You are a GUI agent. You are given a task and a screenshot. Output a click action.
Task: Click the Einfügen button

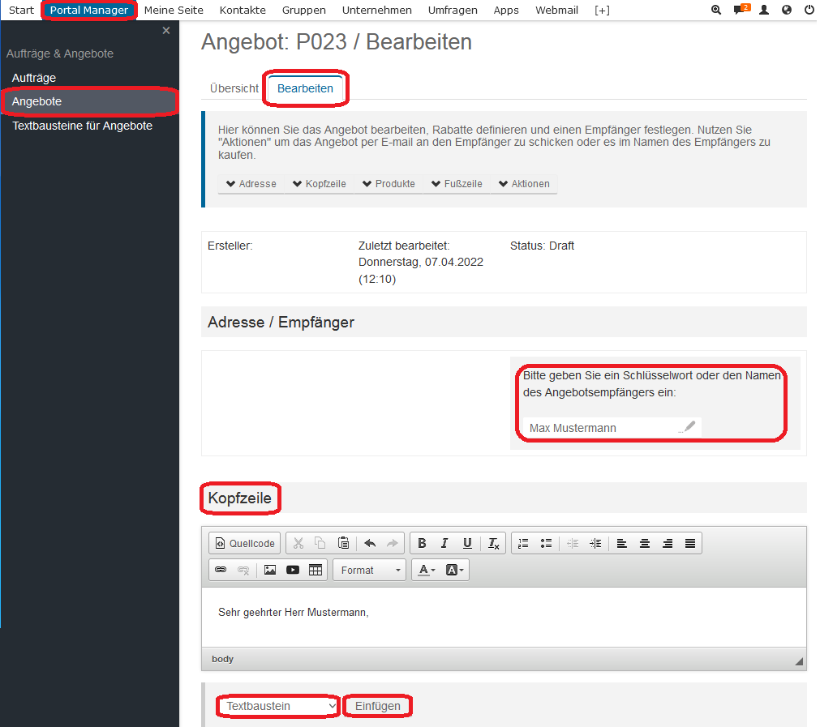pyautogui.click(x=377, y=706)
